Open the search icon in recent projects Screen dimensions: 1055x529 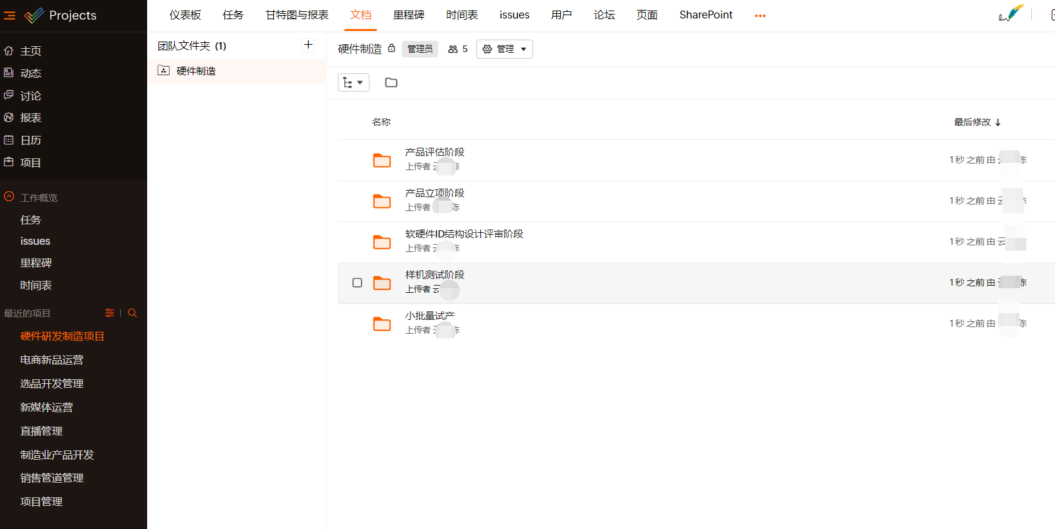133,313
